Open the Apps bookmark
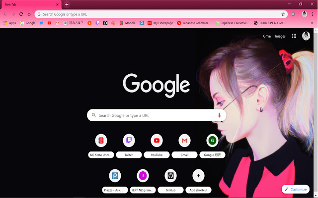This screenshot has width=318, height=198. pyautogui.click(x=10, y=23)
